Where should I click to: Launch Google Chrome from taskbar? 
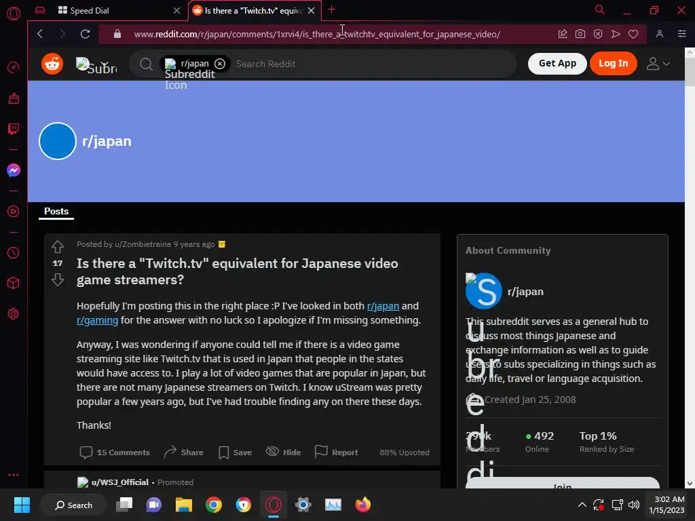tap(214, 505)
